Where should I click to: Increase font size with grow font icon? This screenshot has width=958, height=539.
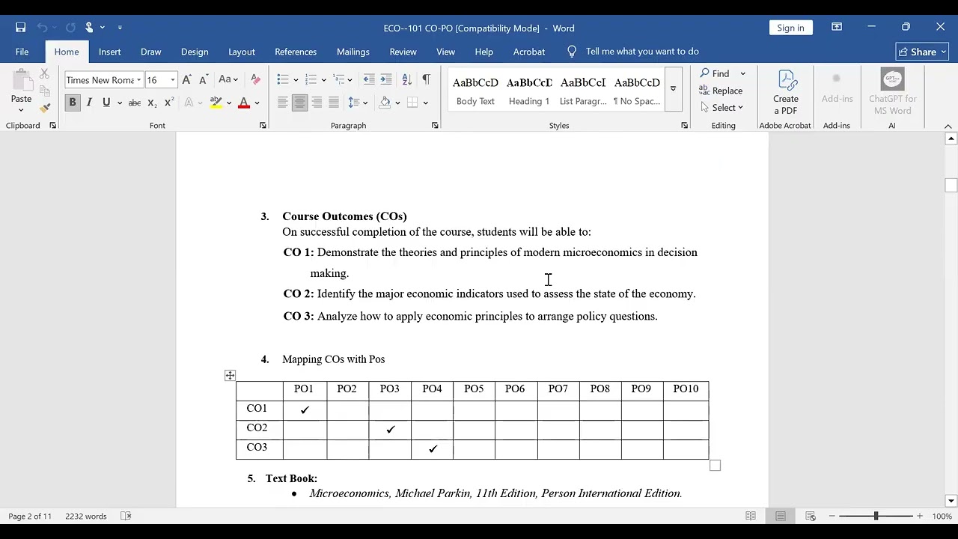187,80
